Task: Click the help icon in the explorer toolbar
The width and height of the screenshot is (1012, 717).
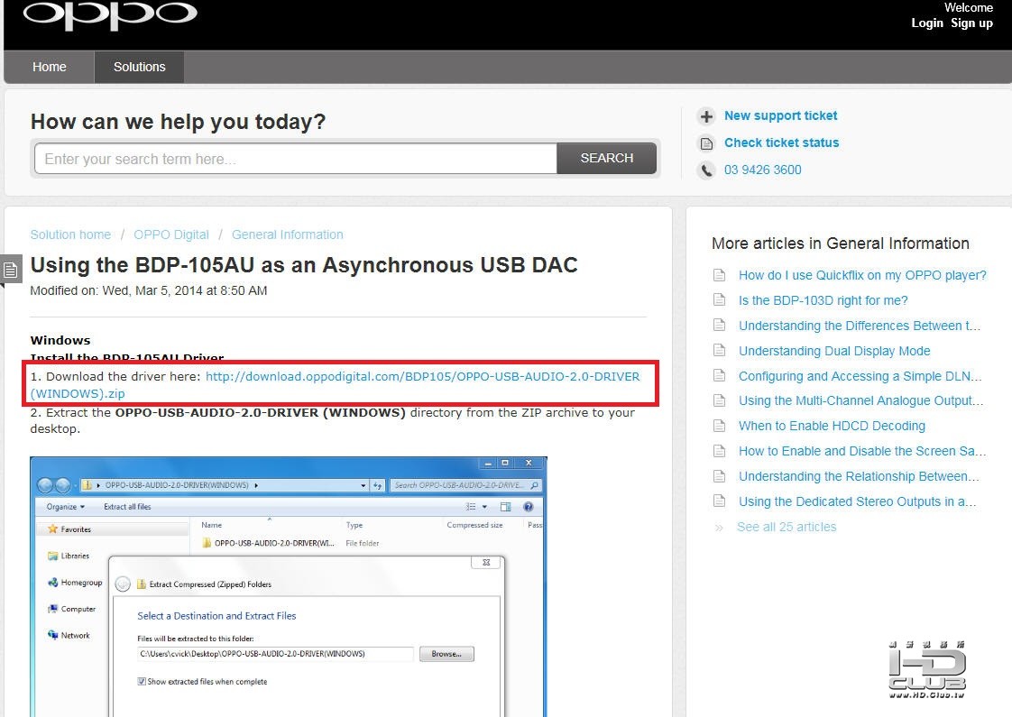Action: (x=528, y=507)
